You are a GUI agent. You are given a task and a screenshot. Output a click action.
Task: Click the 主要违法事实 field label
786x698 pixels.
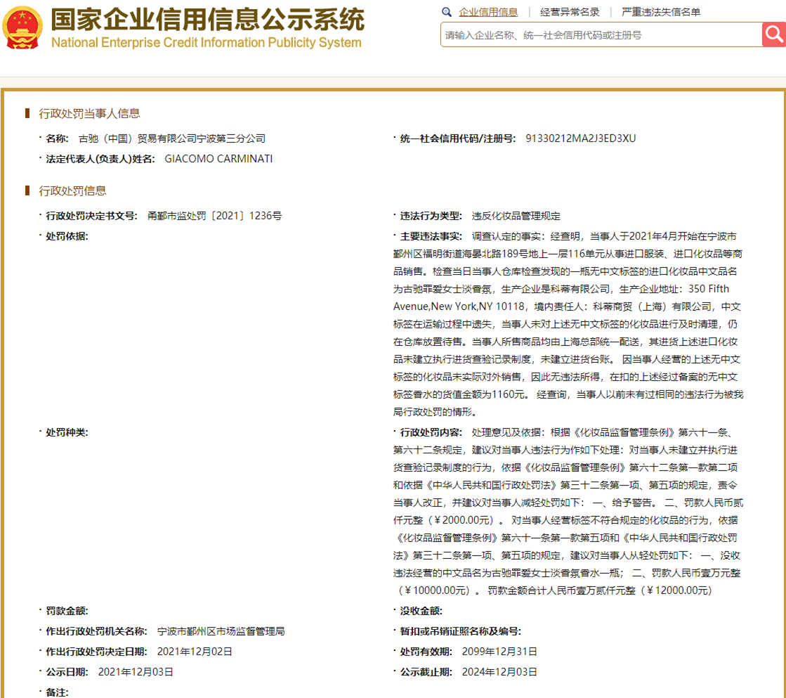(x=431, y=236)
